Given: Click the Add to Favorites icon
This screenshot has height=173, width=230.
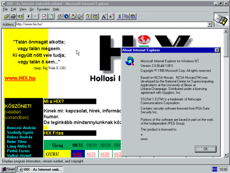Looking at the screenshot, I should pos(95,16).
